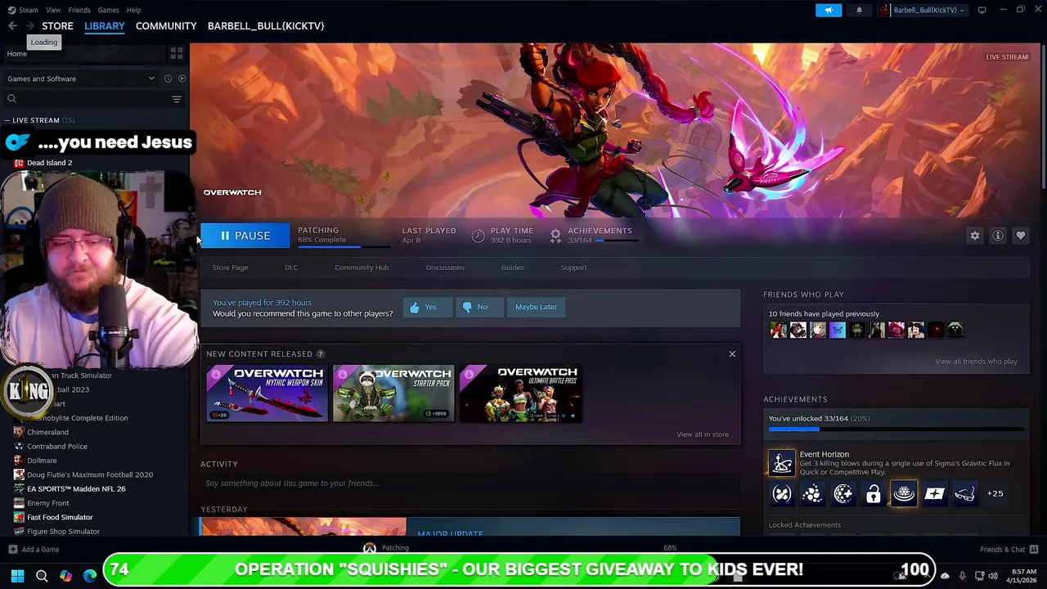This screenshot has width=1047, height=589.
Task: Click the ready-to-play filter icon
Action: (182, 79)
